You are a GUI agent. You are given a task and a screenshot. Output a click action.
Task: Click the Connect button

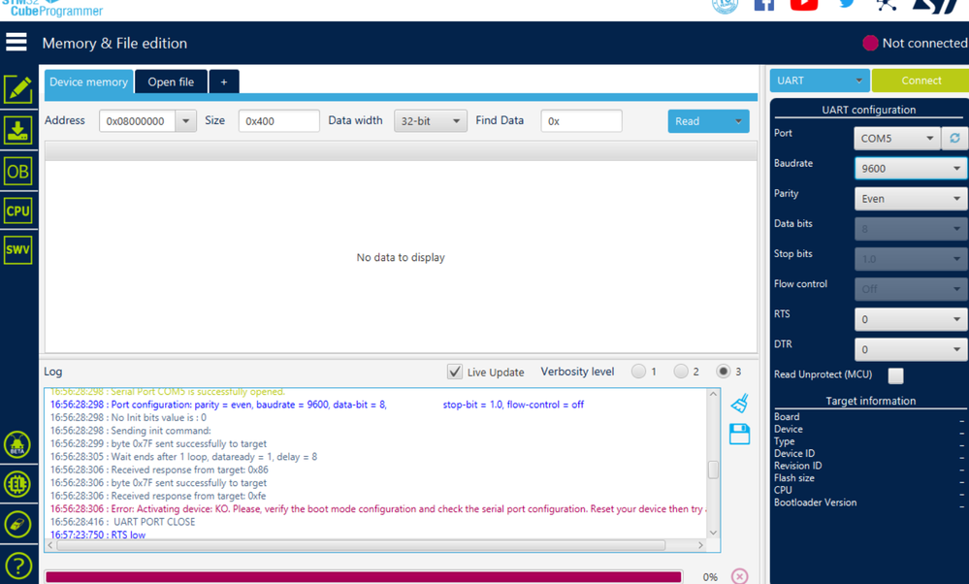pos(921,81)
